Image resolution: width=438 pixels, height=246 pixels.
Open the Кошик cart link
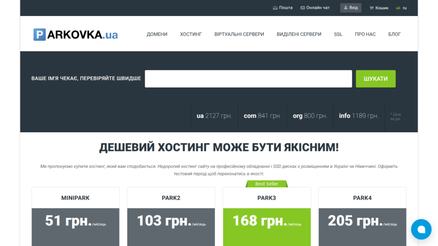(382, 8)
